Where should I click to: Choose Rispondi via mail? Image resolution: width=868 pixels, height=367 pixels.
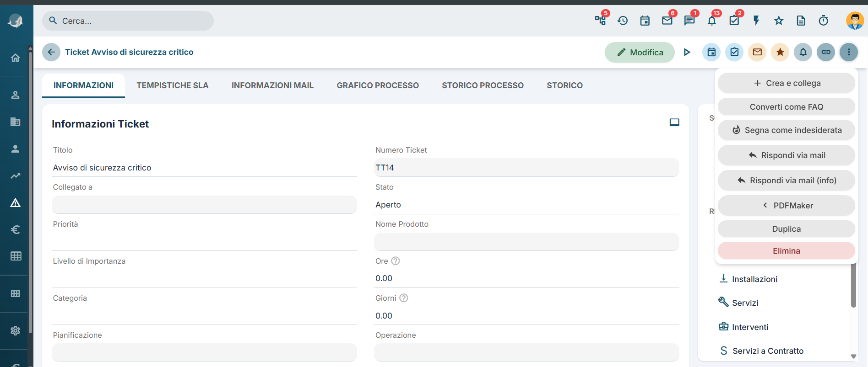(787, 155)
